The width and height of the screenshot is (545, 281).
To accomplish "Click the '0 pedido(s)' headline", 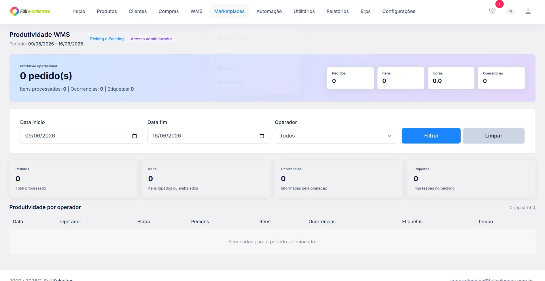I will click(x=46, y=76).
